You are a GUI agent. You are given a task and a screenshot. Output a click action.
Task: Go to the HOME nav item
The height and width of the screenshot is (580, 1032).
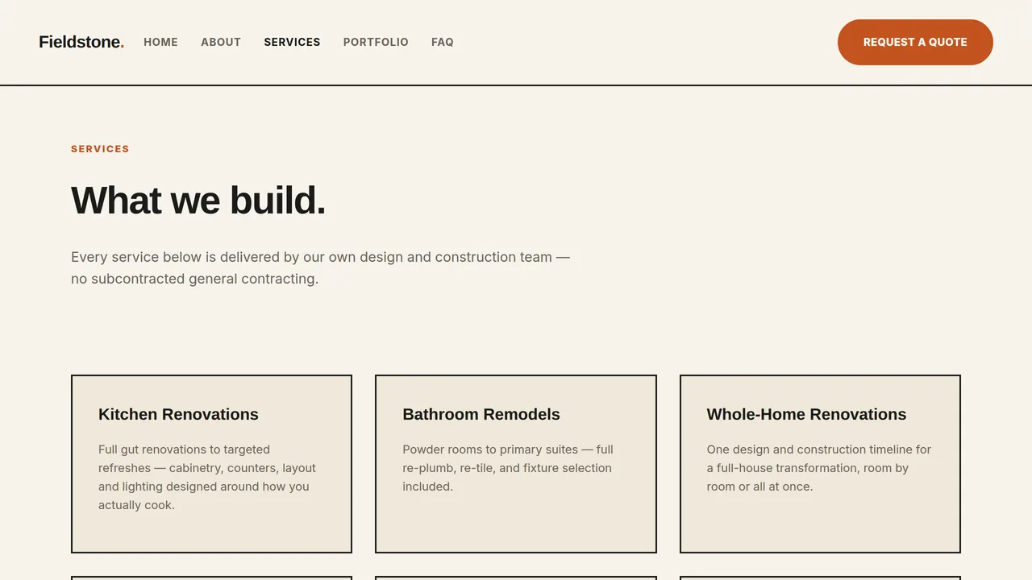(x=160, y=42)
